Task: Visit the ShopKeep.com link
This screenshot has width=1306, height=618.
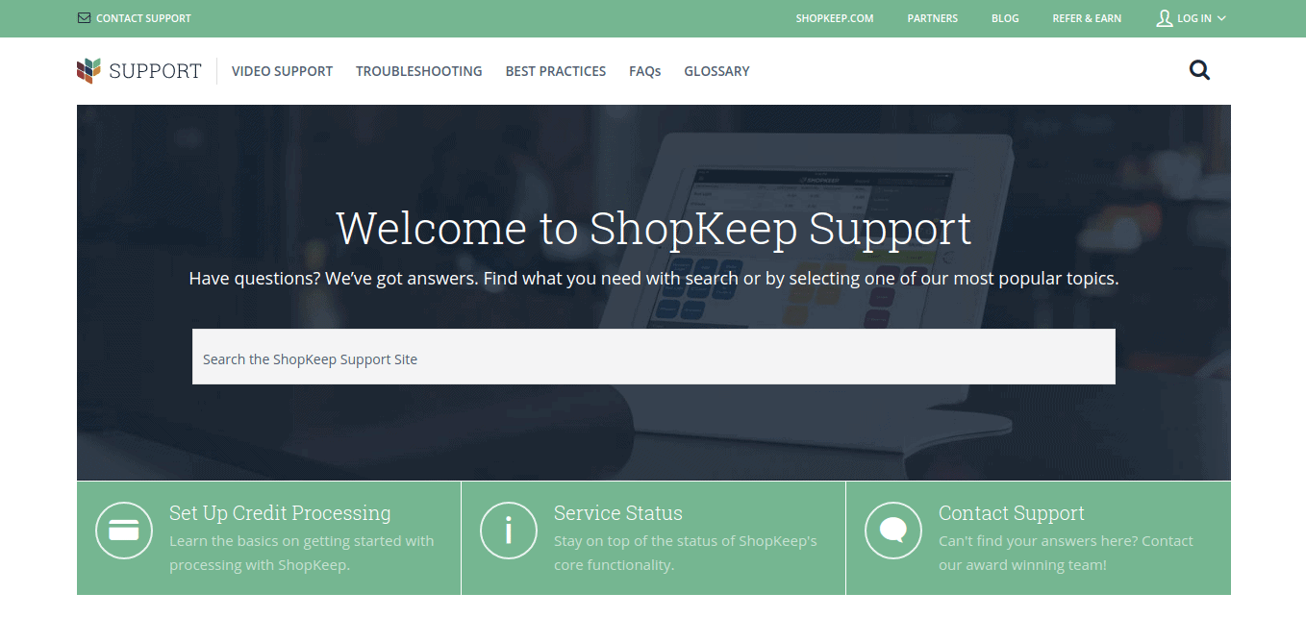Action: pos(835,18)
